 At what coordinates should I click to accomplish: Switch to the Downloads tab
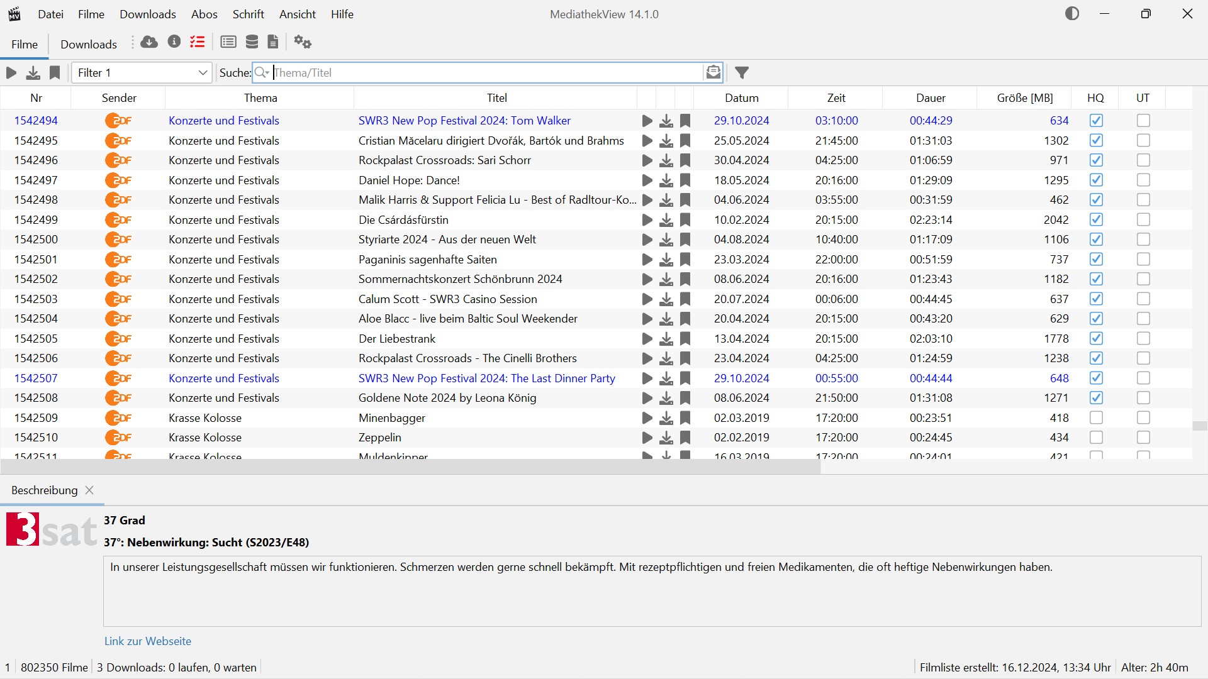89,44
